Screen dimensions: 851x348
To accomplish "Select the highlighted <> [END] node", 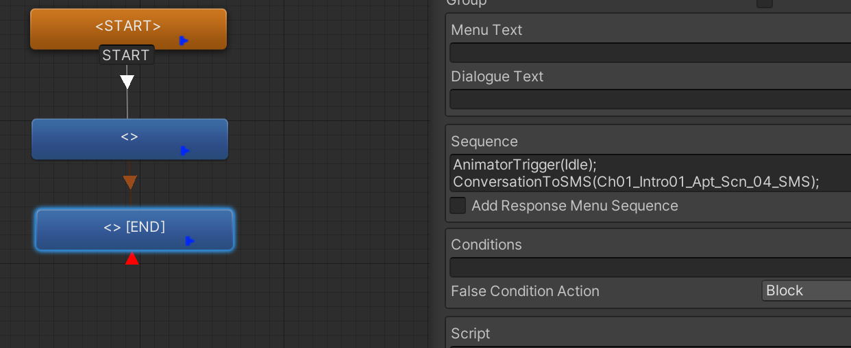I will click(x=134, y=230).
